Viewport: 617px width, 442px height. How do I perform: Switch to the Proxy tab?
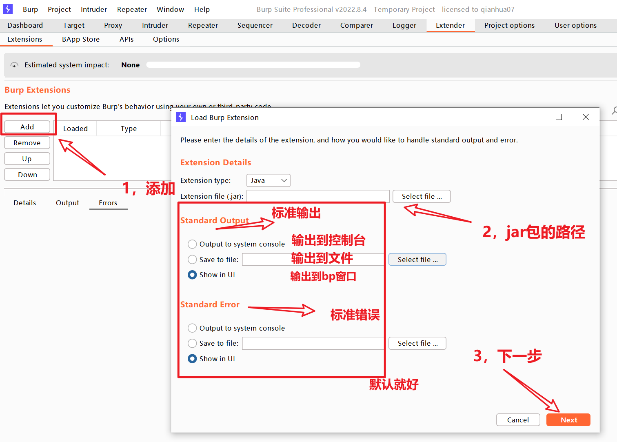point(113,25)
